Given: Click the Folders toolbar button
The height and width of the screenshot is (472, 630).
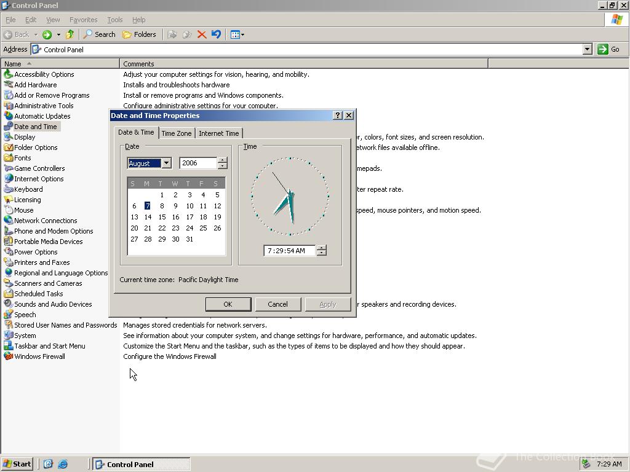Looking at the screenshot, I should (140, 34).
